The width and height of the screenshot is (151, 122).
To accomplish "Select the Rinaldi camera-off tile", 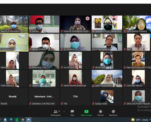I will click(14, 96).
